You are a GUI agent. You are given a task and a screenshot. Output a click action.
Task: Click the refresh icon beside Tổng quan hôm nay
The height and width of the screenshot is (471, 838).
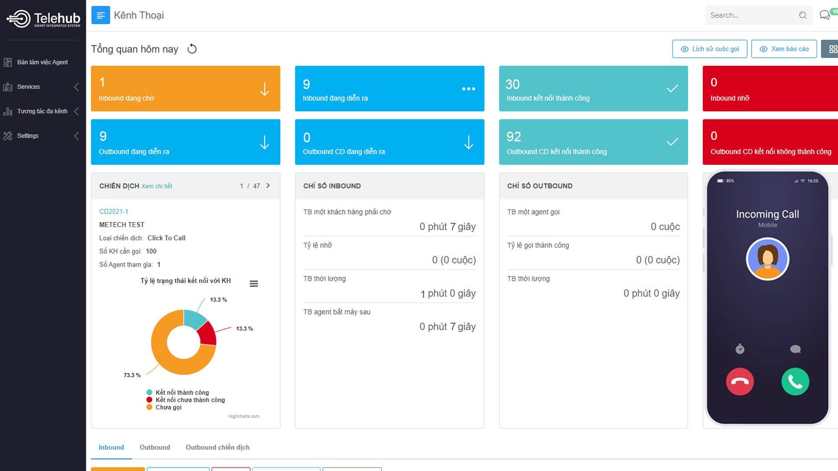tap(192, 49)
